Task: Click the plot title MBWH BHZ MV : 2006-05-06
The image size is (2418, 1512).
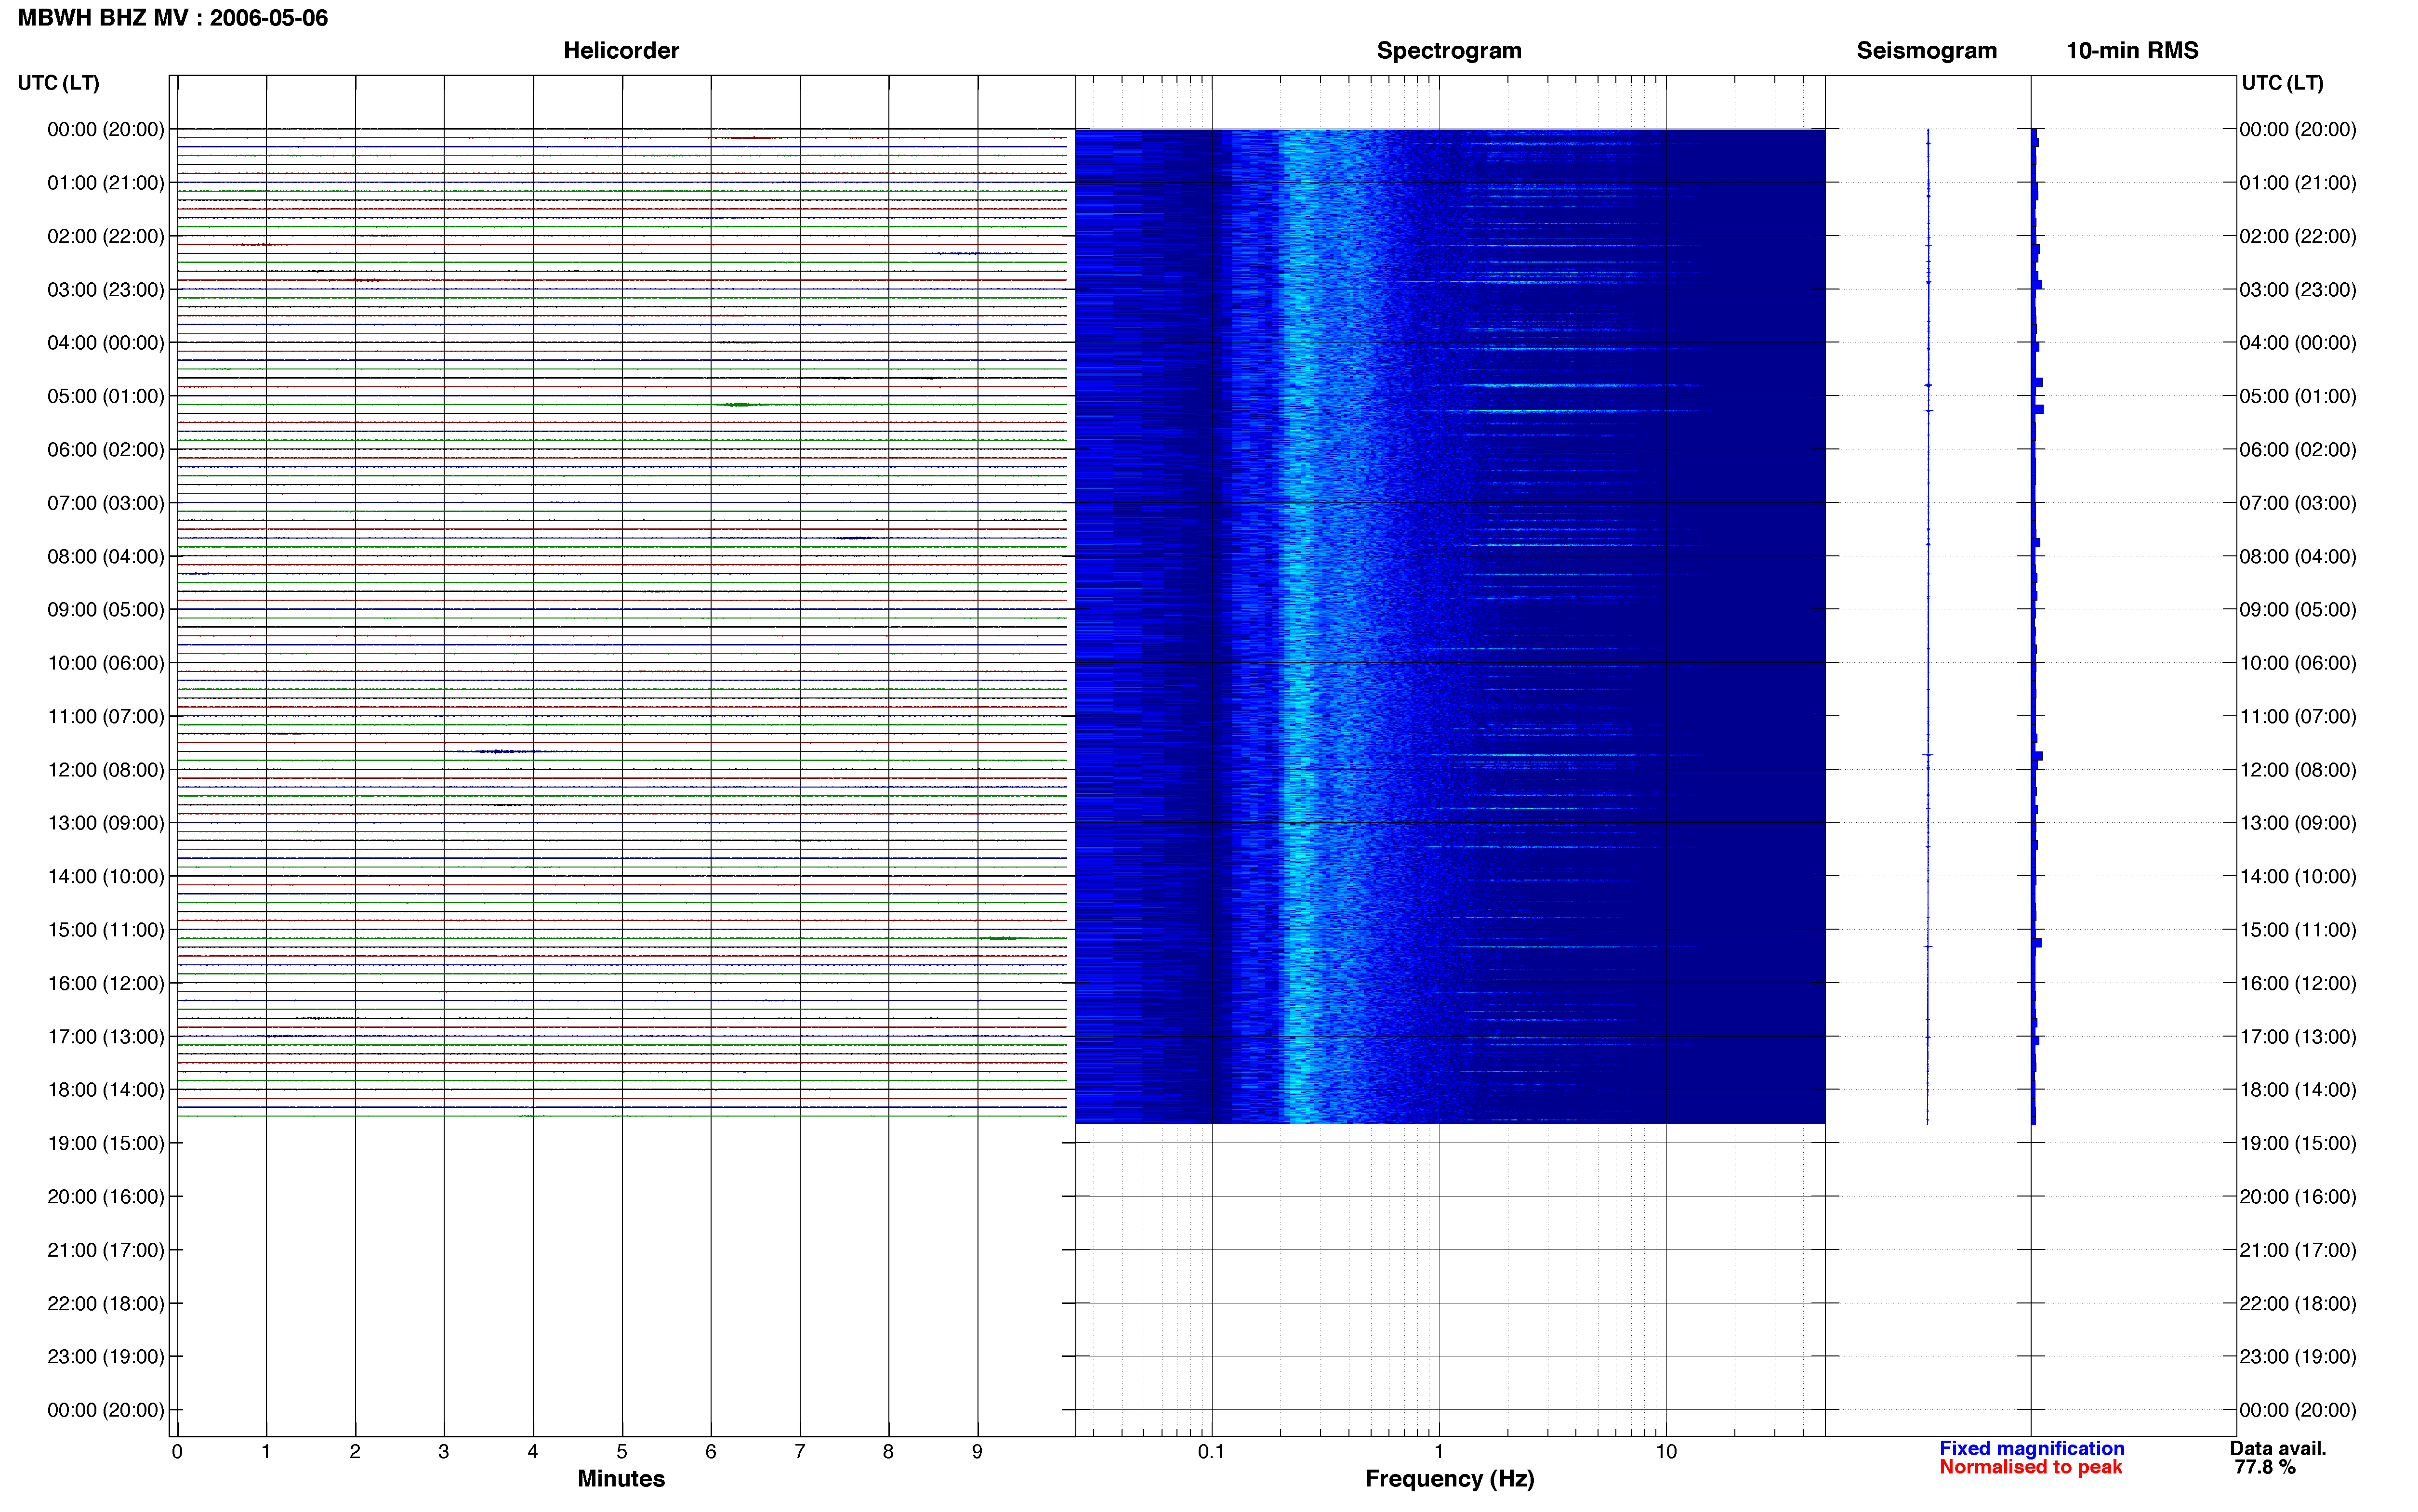Action: (x=173, y=18)
